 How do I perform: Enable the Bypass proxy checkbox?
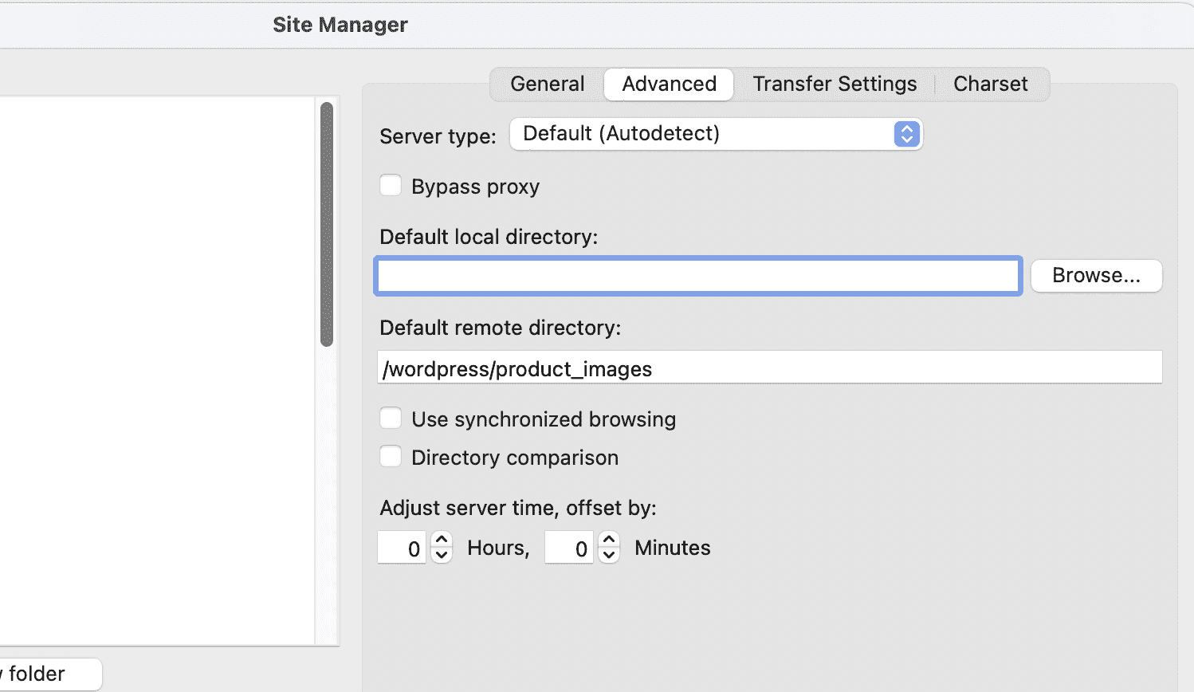click(391, 186)
